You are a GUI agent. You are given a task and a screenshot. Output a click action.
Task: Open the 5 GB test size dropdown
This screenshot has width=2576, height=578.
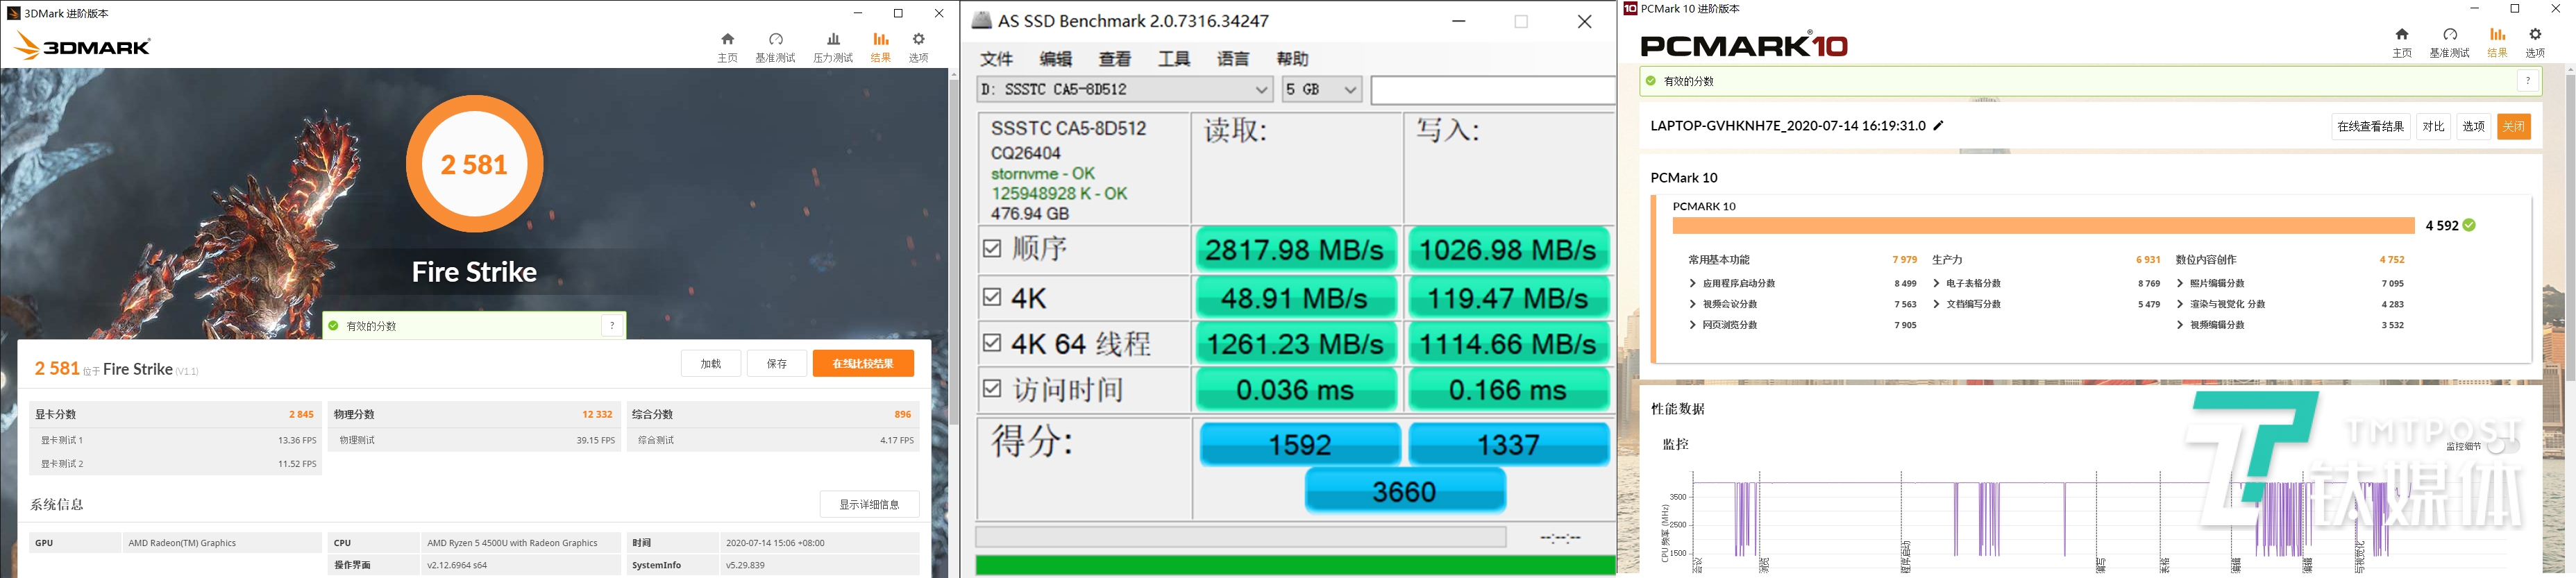1322,89
